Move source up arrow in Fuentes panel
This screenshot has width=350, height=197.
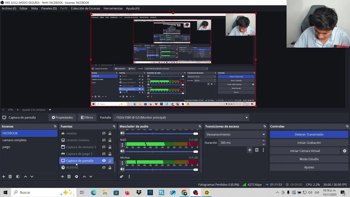[x=84, y=177]
